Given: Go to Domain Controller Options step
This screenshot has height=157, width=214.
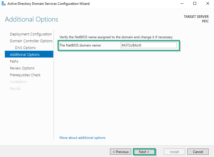Looking at the screenshot, I should [31, 41].
